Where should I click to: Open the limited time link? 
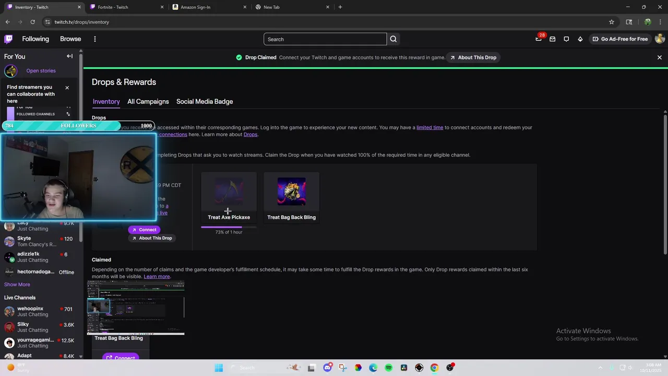430,127
